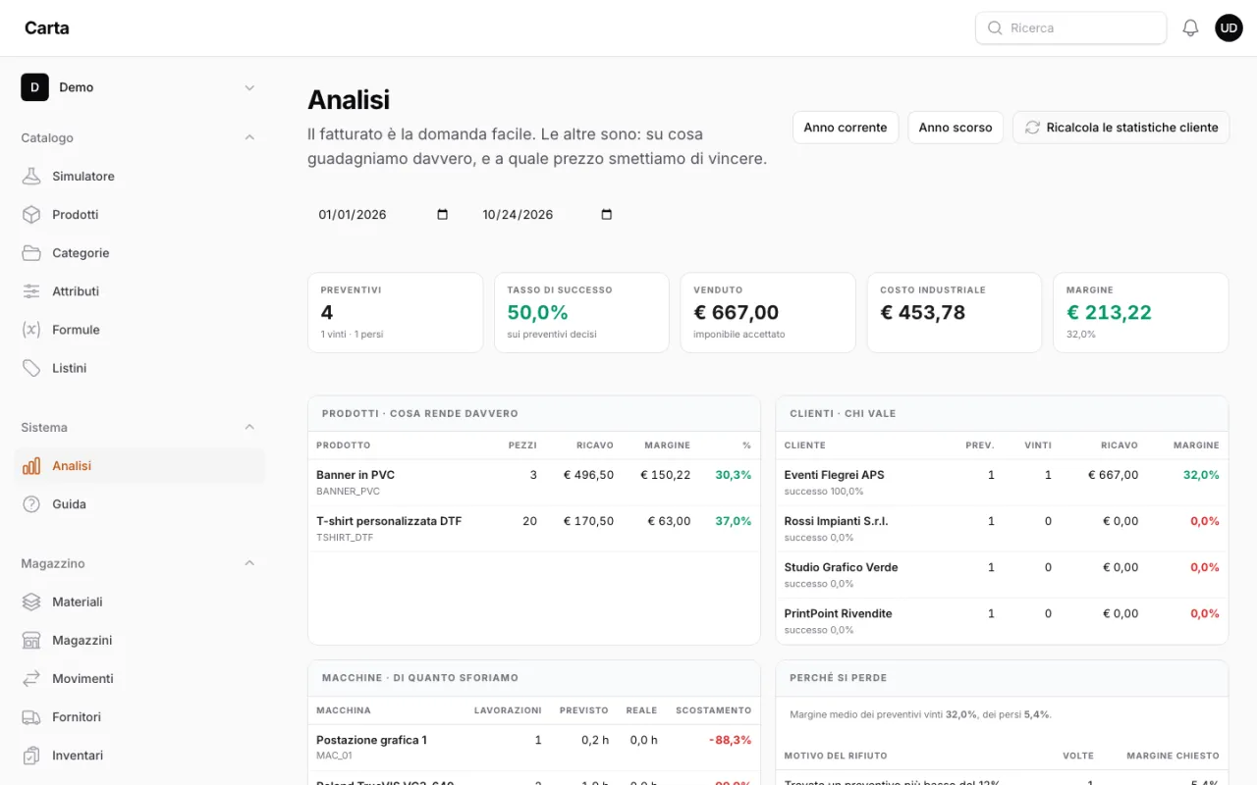Viewport: 1257px width, 785px height.
Task: Click the Formule (x) icon
Action: tap(31, 330)
